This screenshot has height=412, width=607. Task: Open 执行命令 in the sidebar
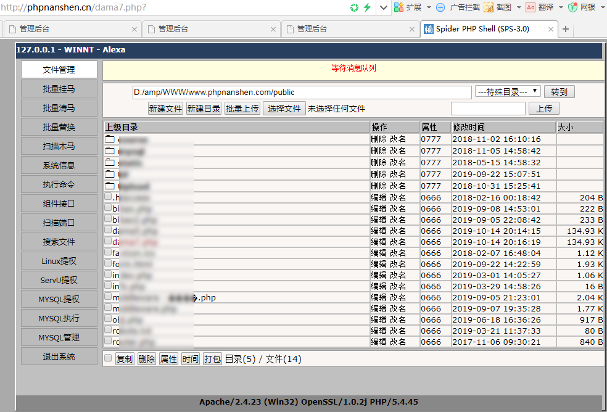(x=59, y=184)
